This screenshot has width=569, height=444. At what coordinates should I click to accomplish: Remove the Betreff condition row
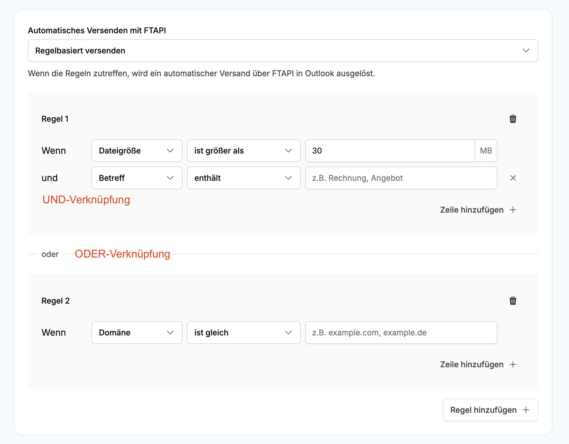click(513, 178)
